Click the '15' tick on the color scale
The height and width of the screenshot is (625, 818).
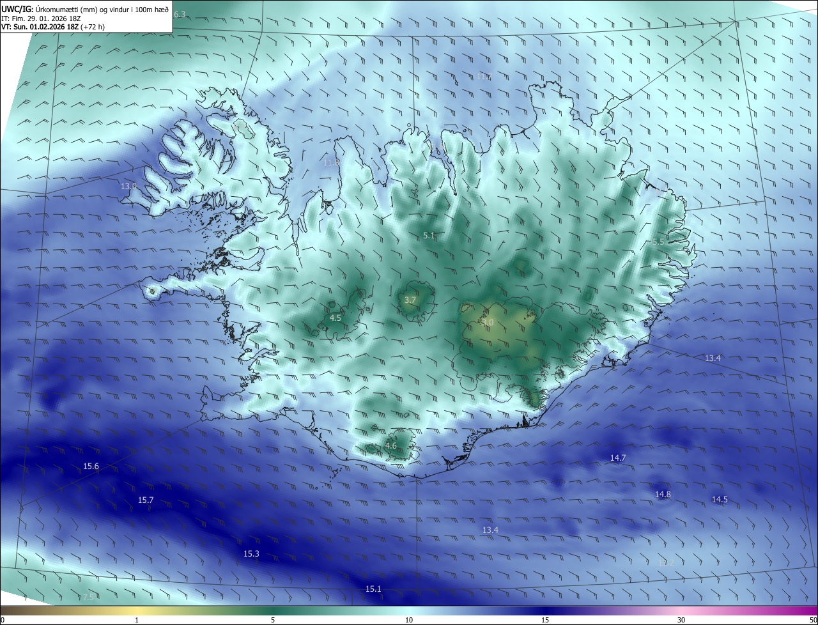(545, 620)
